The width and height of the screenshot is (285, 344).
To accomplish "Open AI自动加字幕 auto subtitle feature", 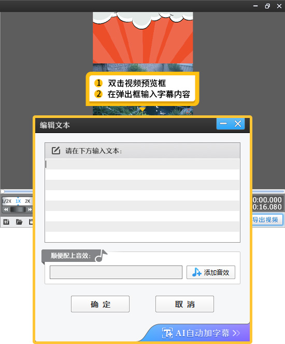I will pos(201,333).
